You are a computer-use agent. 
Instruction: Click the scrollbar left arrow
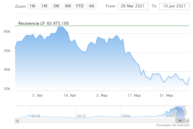(17, 121)
